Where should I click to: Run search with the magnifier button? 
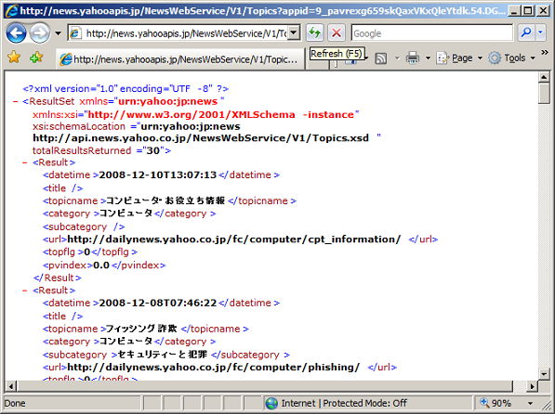tap(526, 32)
